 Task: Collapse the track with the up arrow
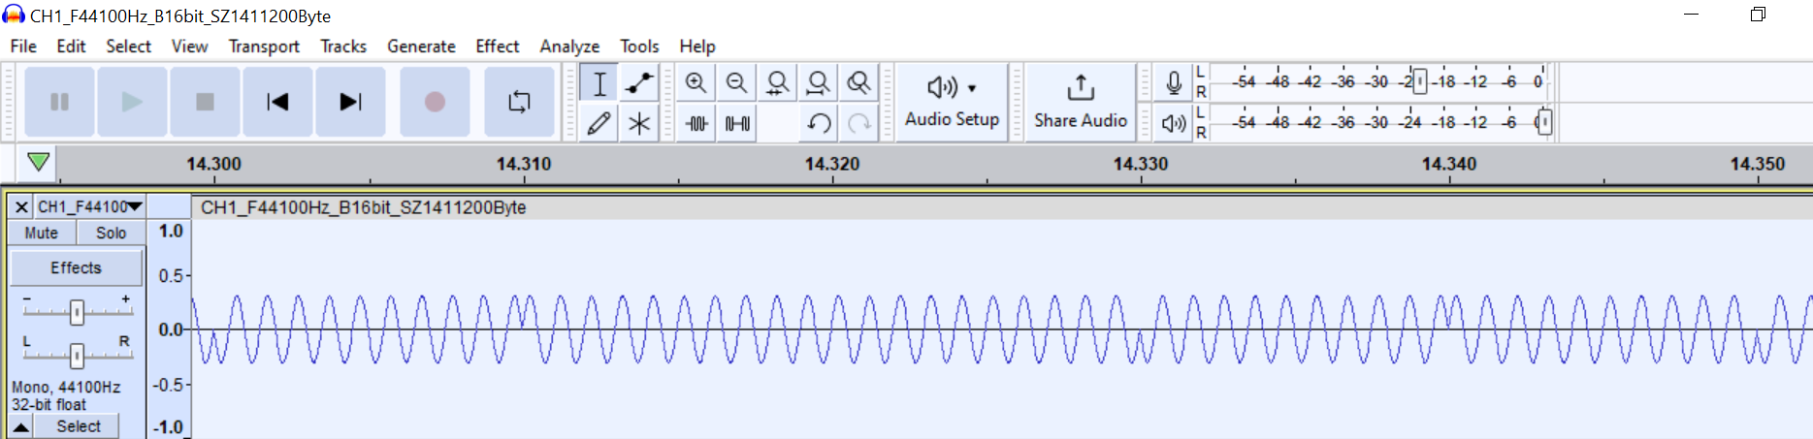pyautogui.click(x=20, y=426)
